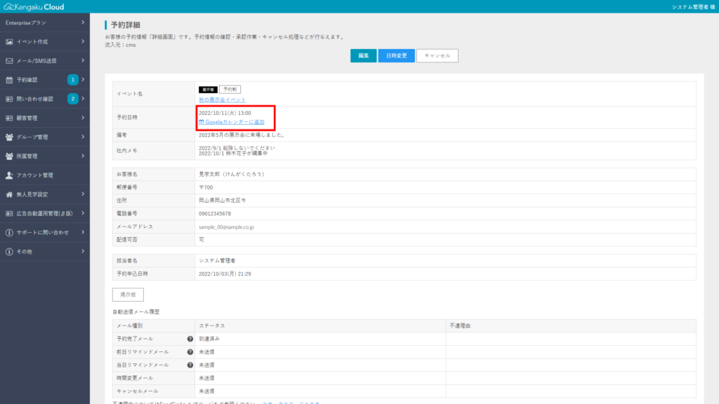Expand the メール/SMS送信 chevron
This screenshot has height=404, width=719.
(x=83, y=60)
